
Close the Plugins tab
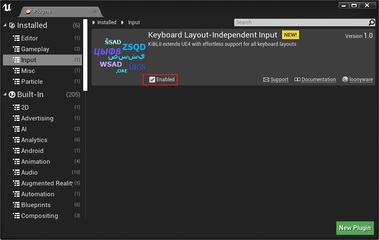coord(95,12)
